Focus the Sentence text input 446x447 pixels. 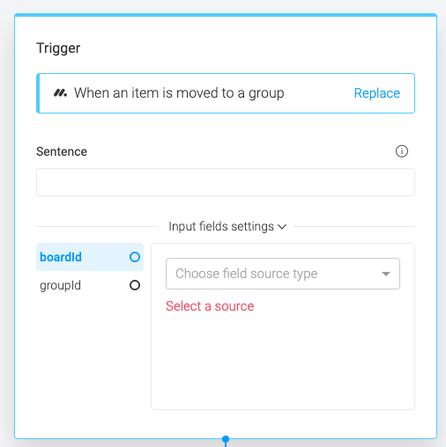pyautogui.click(x=226, y=182)
